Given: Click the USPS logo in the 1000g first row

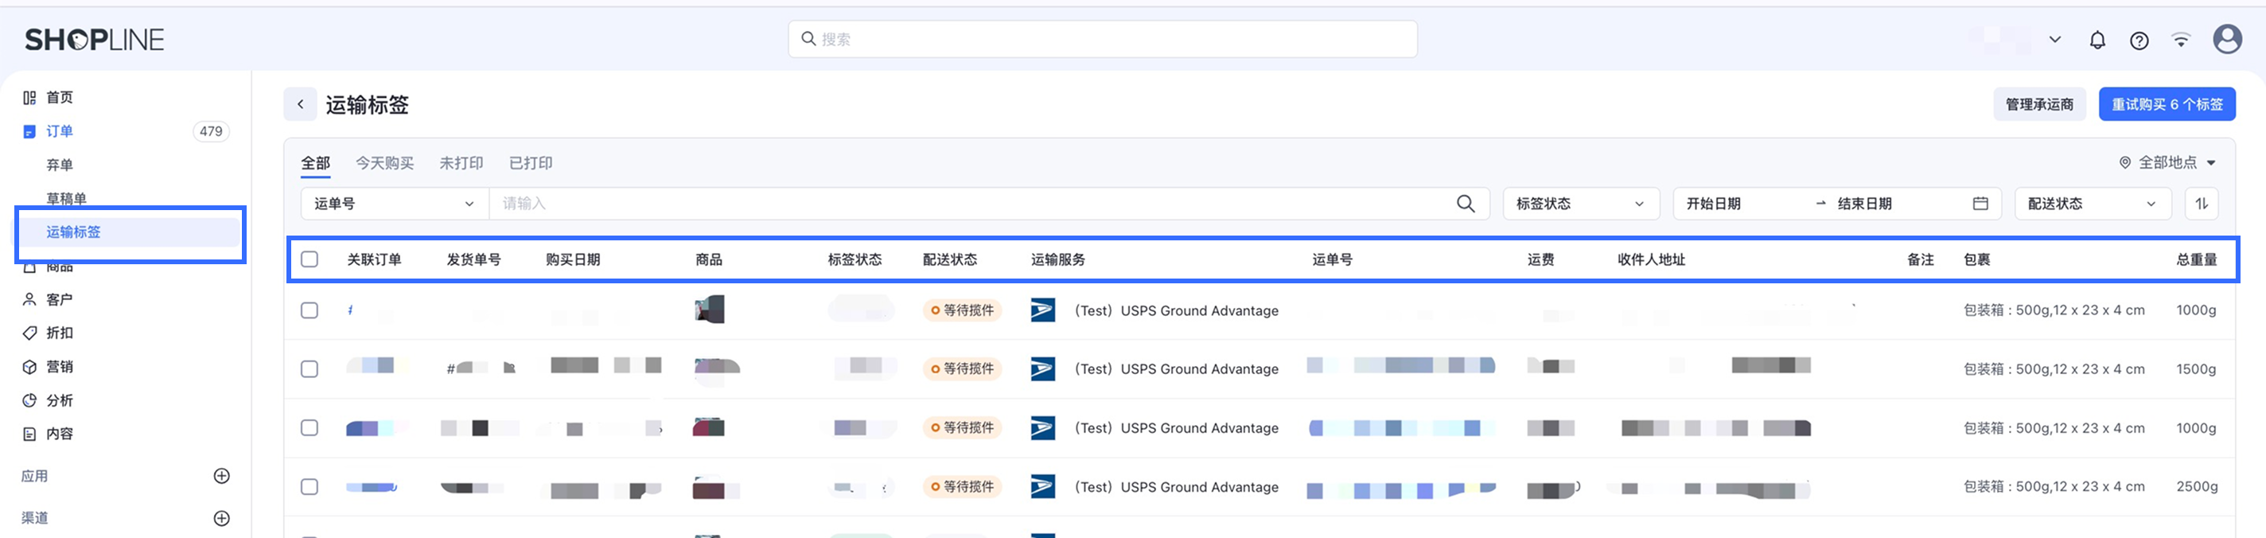Looking at the screenshot, I should pyautogui.click(x=1042, y=310).
